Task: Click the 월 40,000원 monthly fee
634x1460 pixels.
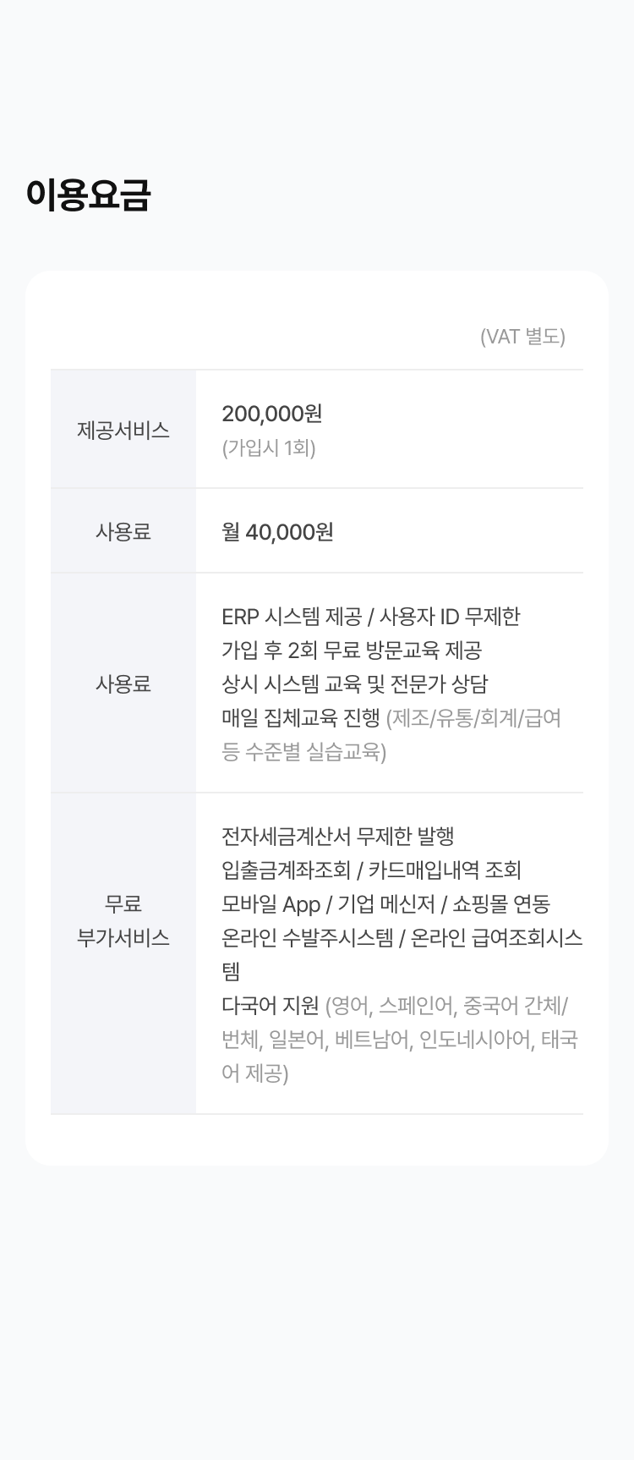Action: pyautogui.click(x=277, y=532)
